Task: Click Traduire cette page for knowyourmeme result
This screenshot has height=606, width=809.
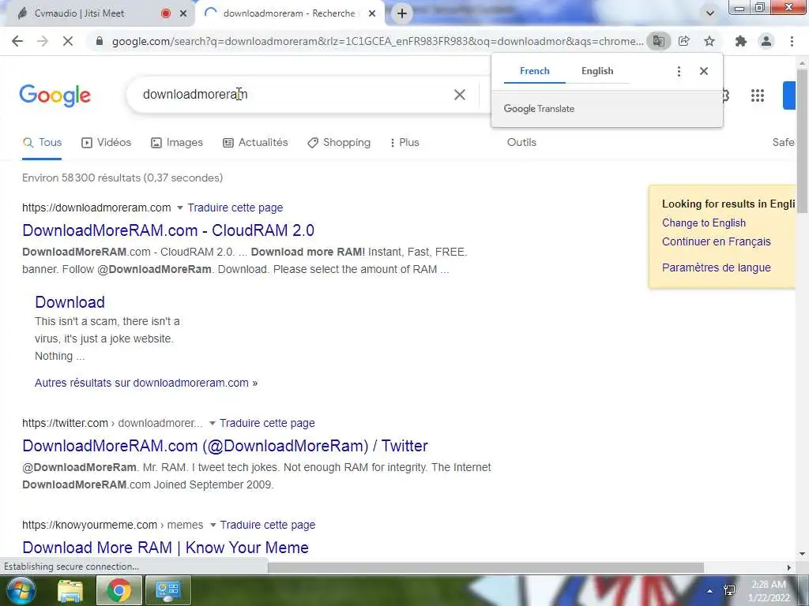Action: 268,525
